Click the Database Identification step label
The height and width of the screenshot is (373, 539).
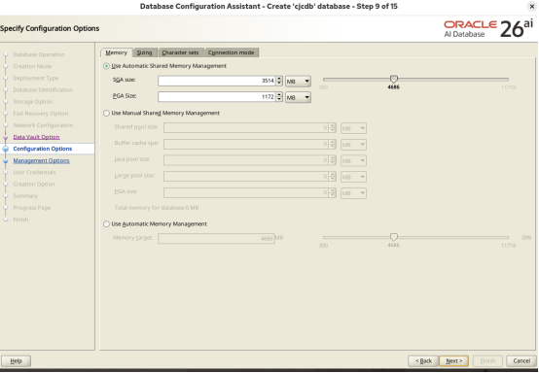click(x=43, y=90)
